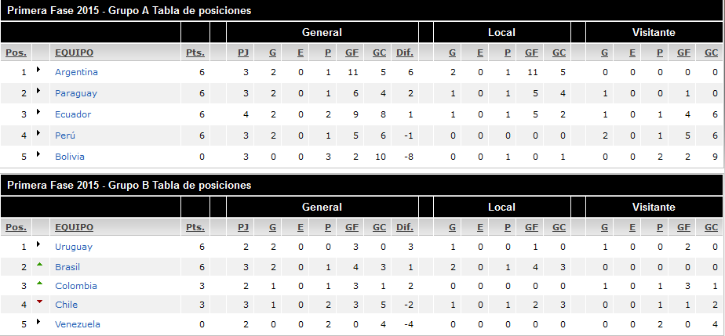Click the black arrow beside Uruguay

[38, 244]
